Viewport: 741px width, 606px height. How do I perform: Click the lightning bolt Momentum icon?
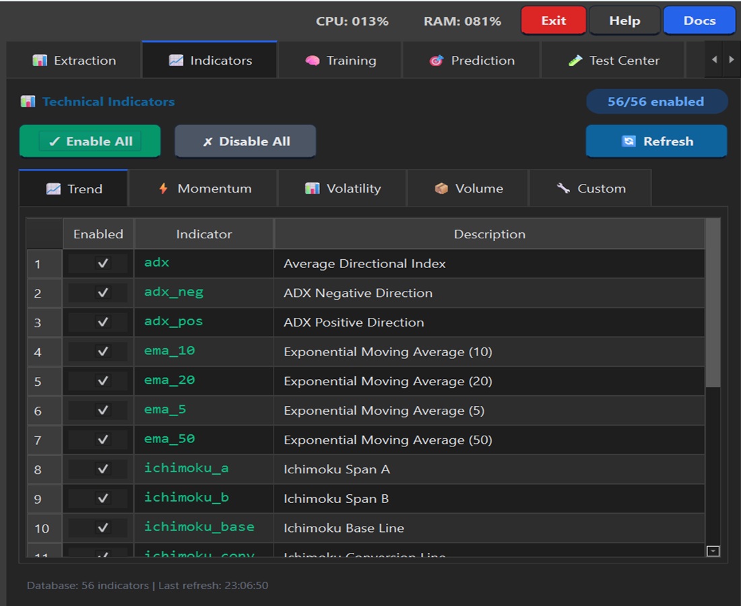pos(163,189)
